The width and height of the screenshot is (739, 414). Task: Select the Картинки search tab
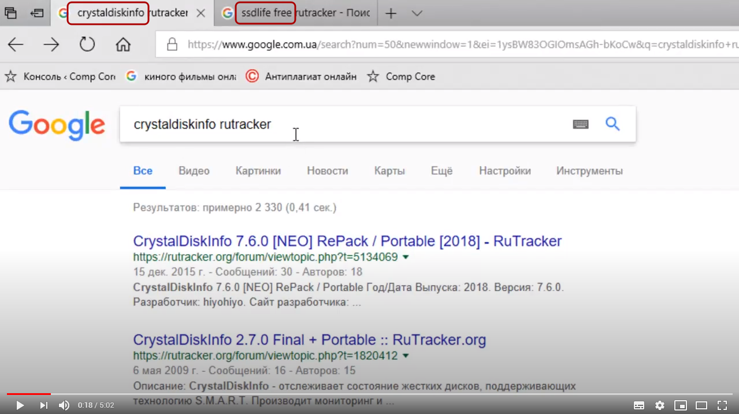click(x=258, y=171)
